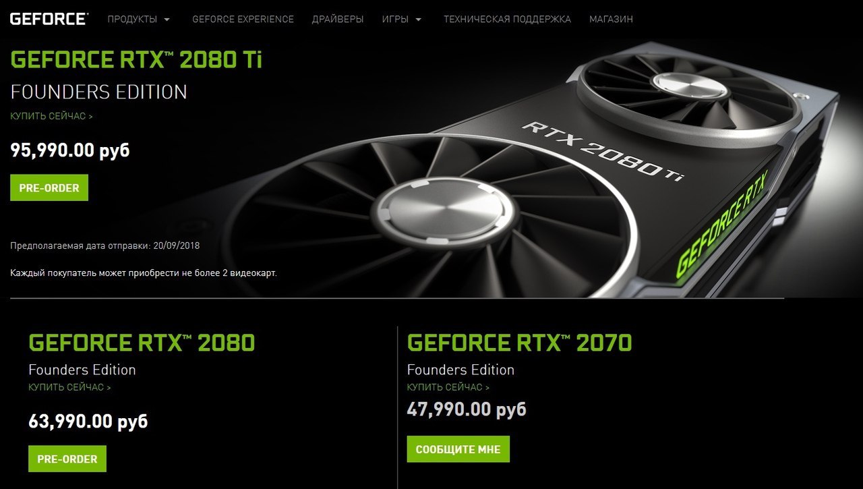Open the ИГРЫ menu

(395, 19)
